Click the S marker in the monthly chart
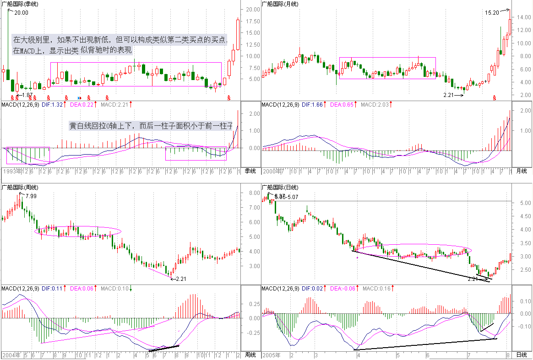This screenshot has height=360, width=533. pyautogui.click(x=494, y=98)
